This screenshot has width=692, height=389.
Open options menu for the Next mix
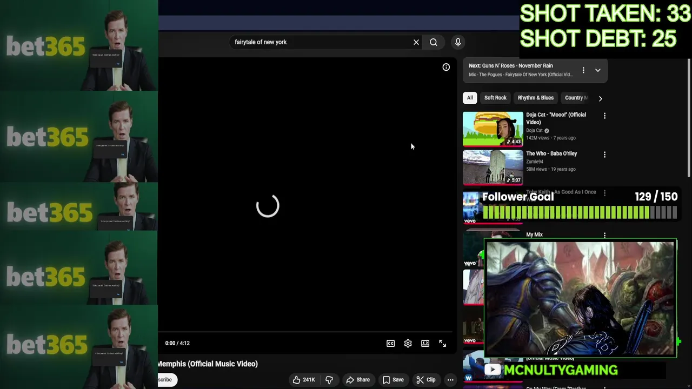coord(583,70)
